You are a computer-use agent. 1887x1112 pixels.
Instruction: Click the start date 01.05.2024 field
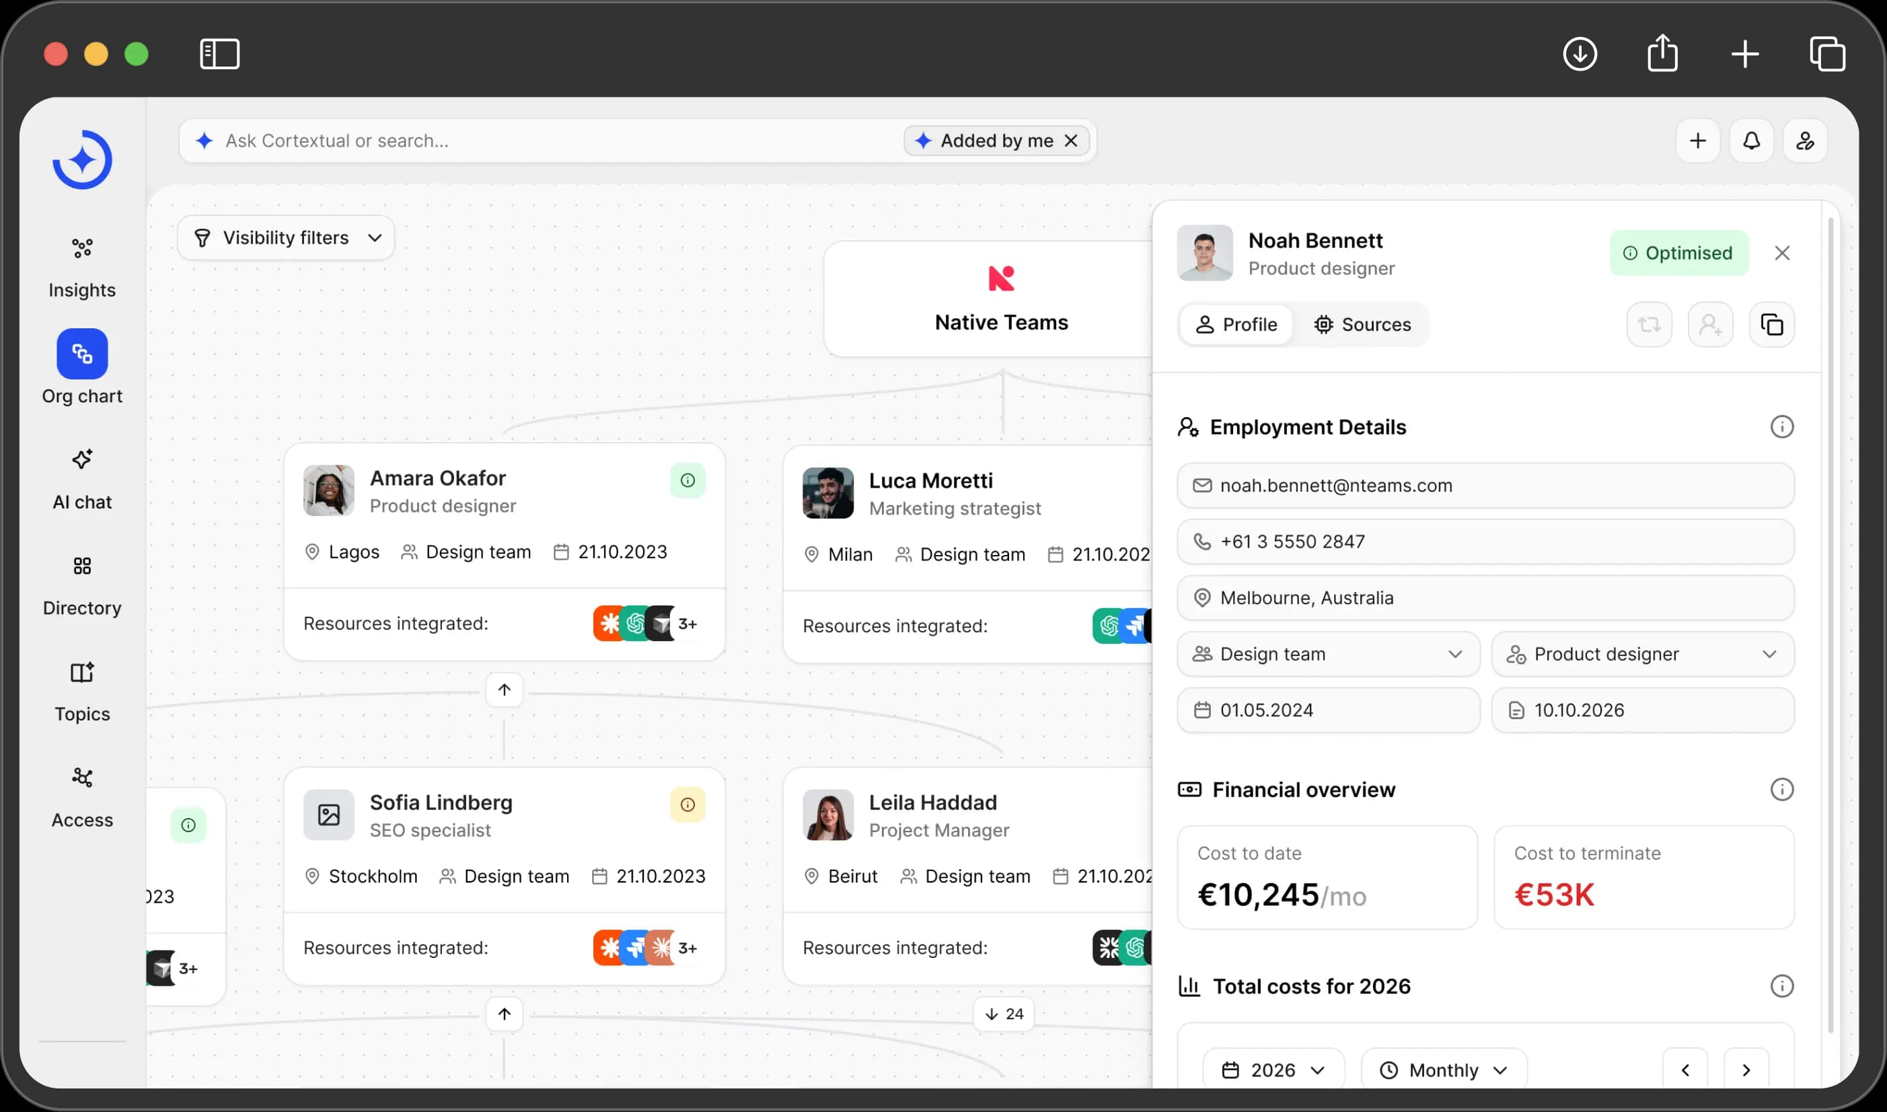coord(1327,710)
